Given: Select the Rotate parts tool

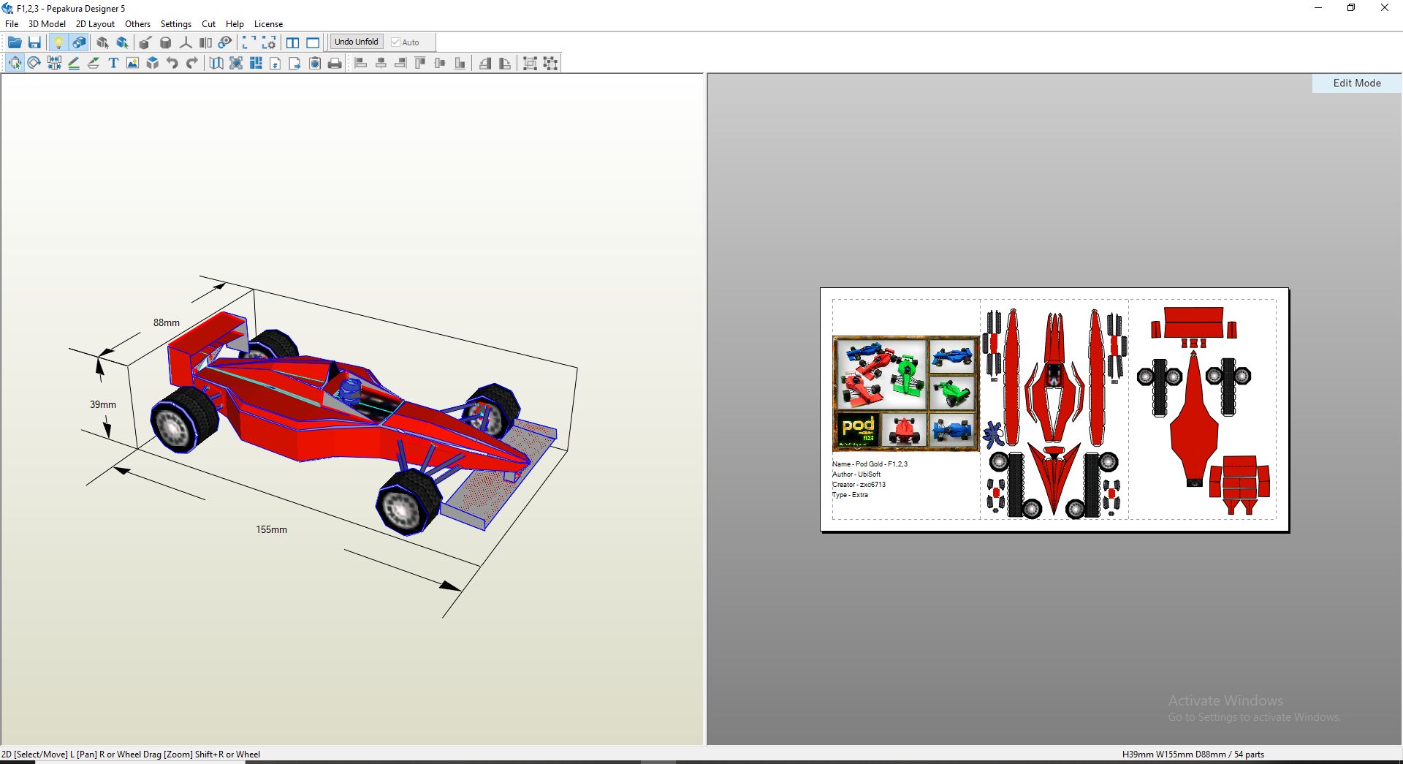Looking at the screenshot, I should click(34, 64).
